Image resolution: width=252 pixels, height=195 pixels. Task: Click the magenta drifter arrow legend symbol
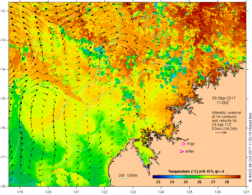(x=182, y=151)
